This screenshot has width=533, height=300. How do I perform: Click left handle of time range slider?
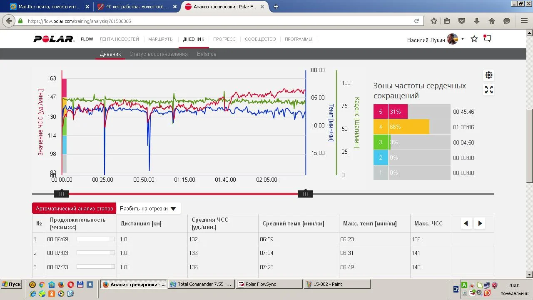pyautogui.click(x=61, y=193)
